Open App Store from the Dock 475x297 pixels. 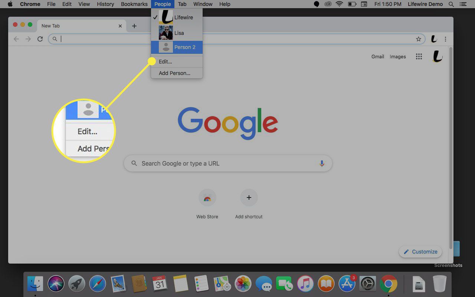tap(347, 284)
